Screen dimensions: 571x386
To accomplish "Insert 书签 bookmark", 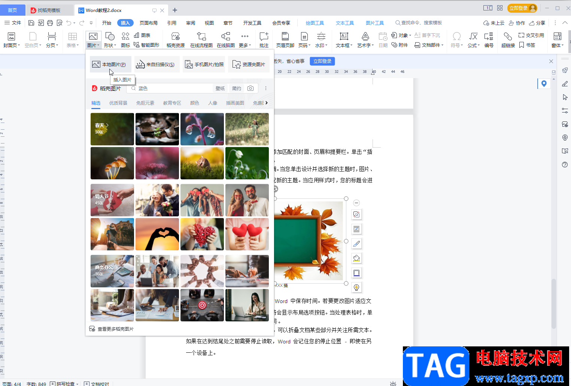I will point(527,45).
